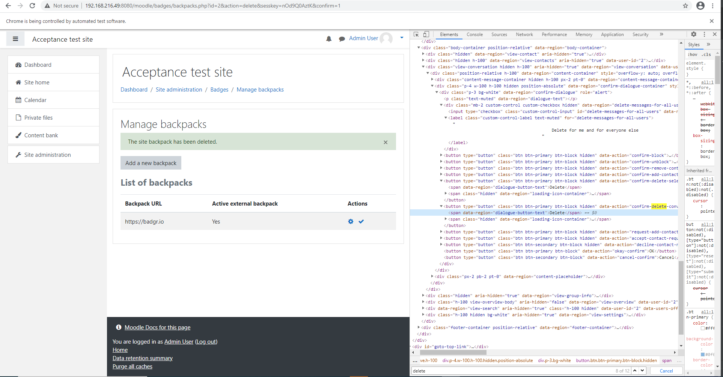Click the Moodle Docs info icon
Viewport: 723px width, 377px height.
tap(119, 327)
